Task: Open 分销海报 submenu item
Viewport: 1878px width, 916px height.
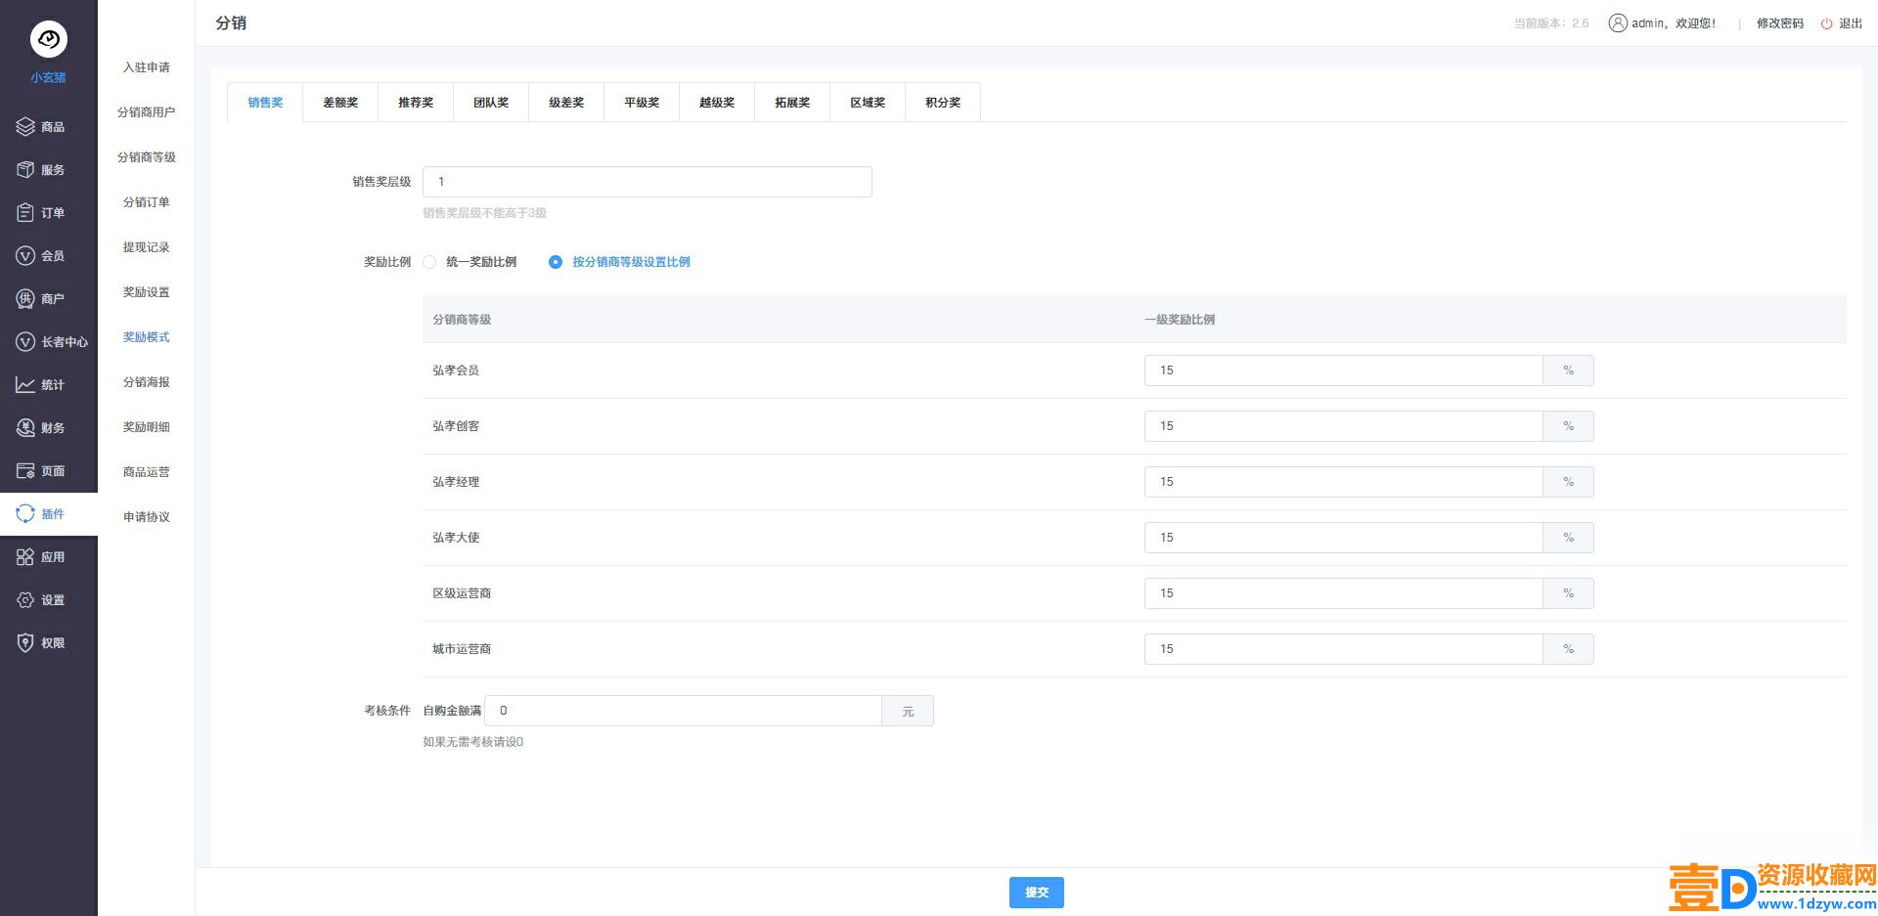Action: (147, 382)
